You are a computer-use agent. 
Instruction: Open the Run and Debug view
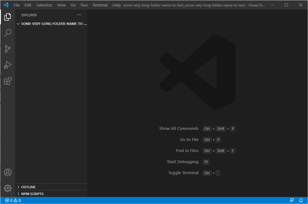[x=7, y=65]
